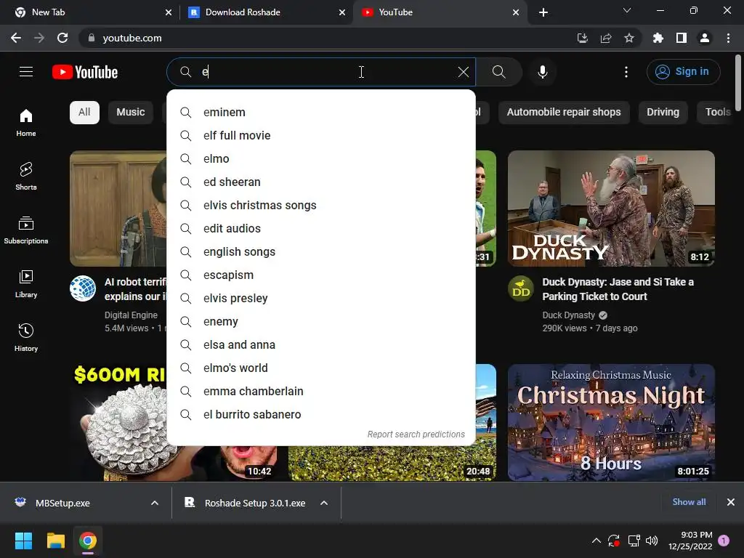Image resolution: width=744 pixels, height=558 pixels.
Task: Select Automobile repair shops chip
Action: (564, 113)
